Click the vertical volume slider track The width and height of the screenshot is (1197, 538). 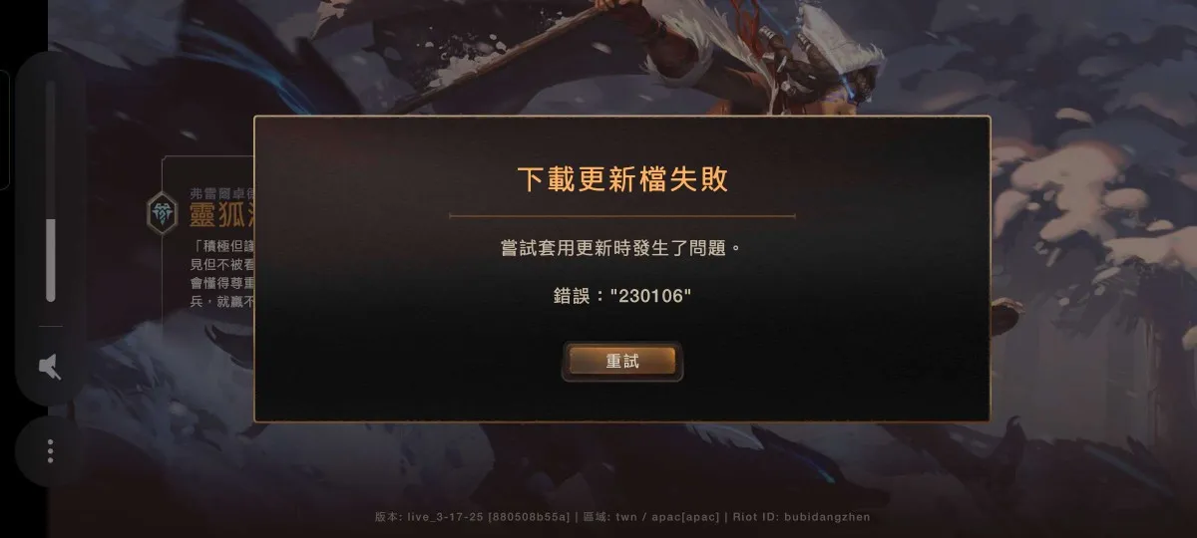[51, 191]
